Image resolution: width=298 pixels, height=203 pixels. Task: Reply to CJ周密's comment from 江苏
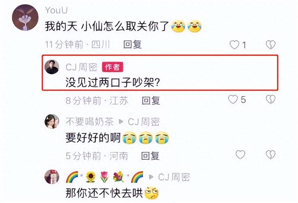151,100
